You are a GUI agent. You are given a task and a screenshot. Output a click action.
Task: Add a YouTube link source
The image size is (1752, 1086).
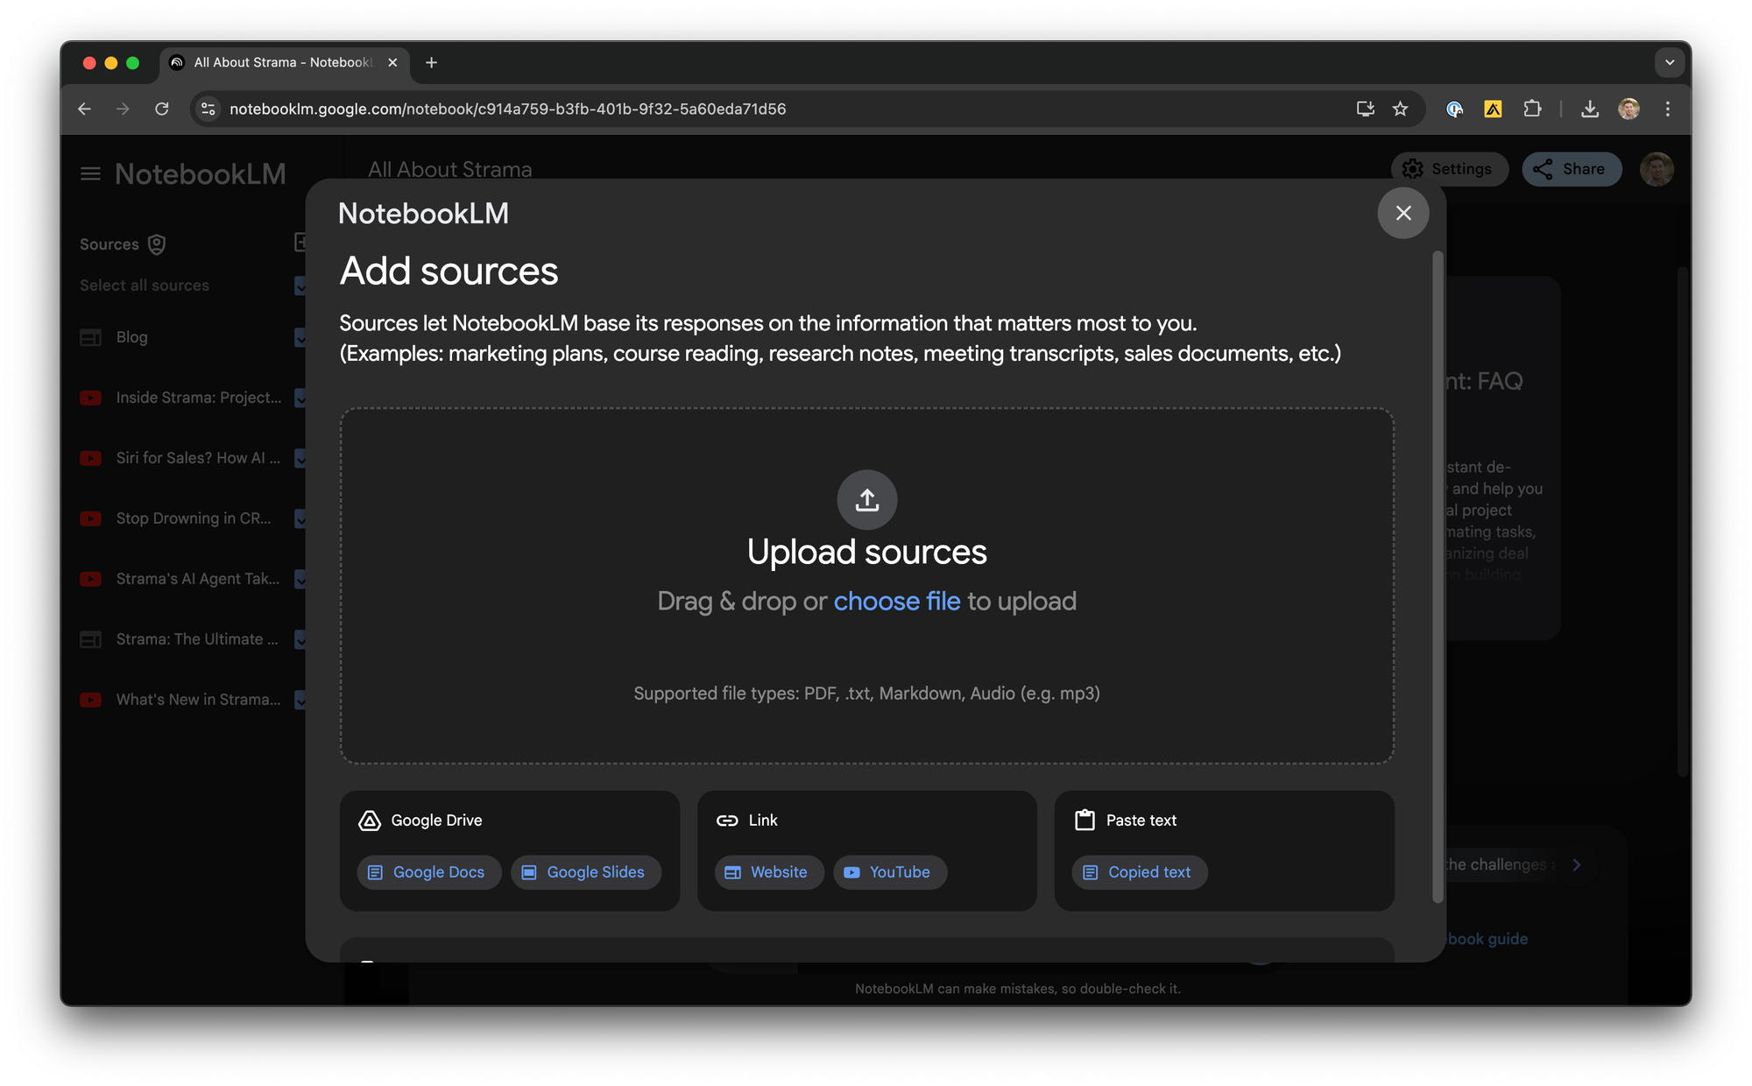[x=890, y=872]
